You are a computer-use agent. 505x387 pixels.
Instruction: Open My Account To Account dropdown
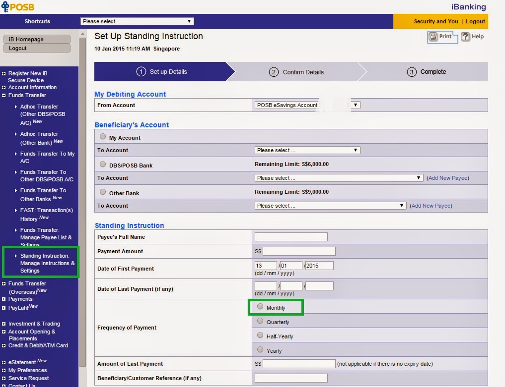pos(307,150)
